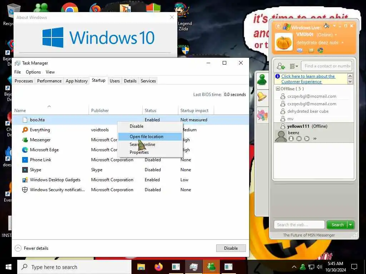The image size is (366, 274).
Task: Select the bell alerts tab on Messenger side panel
Action: (x=262, y=96)
